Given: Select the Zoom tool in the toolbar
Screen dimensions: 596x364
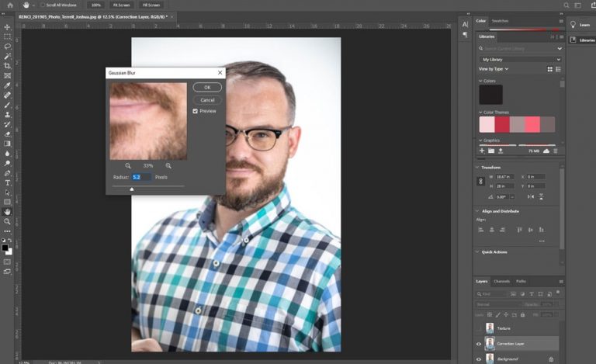Looking at the screenshot, I should tap(7, 221).
